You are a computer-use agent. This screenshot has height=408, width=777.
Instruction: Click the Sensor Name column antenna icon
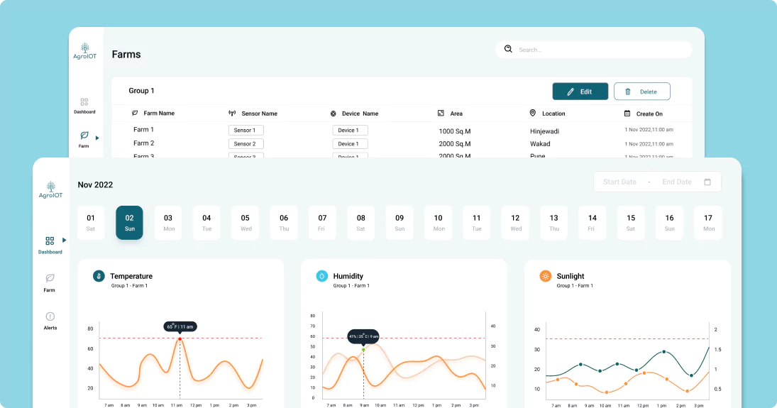pos(232,113)
